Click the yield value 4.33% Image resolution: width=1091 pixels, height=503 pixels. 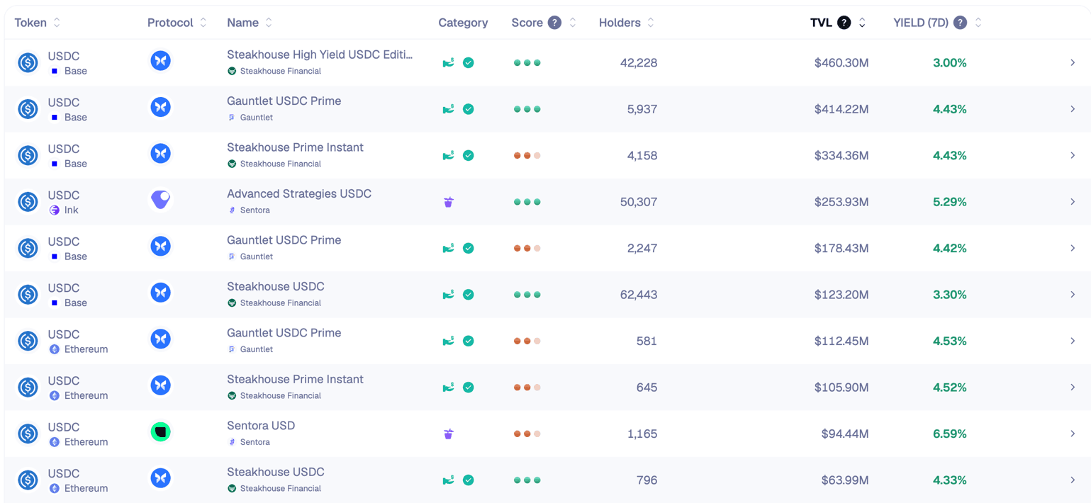point(950,480)
